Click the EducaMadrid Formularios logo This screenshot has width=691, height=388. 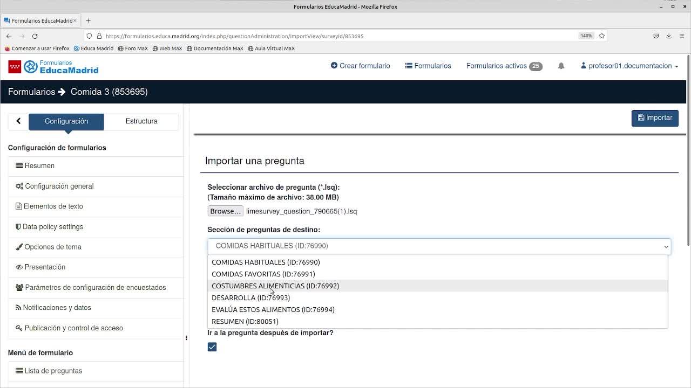(x=53, y=67)
